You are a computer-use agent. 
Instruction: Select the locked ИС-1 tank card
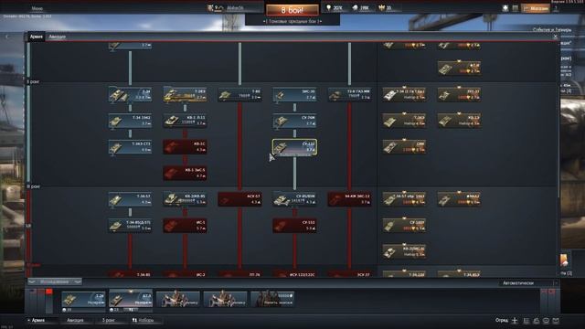(x=185, y=226)
